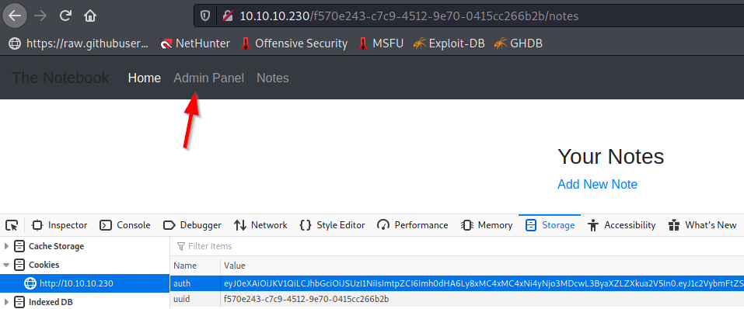
Task: Open the NetHunter bookmark
Action: [x=195, y=43]
